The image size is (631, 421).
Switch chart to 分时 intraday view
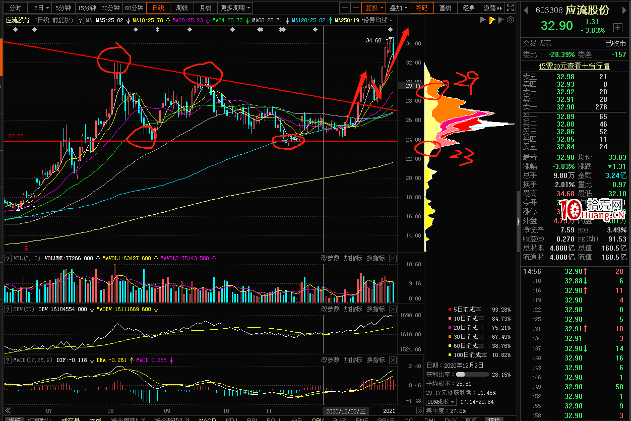click(x=16, y=8)
